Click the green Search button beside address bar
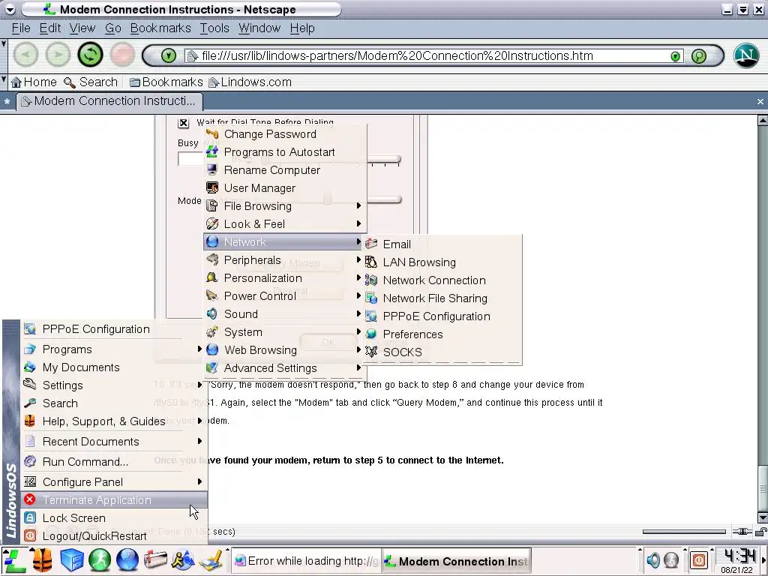Image resolution: width=768 pixels, height=576 pixels. click(x=699, y=56)
